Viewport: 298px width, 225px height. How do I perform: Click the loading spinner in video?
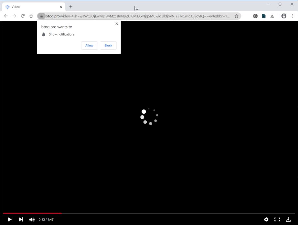[x=149, y=116]
